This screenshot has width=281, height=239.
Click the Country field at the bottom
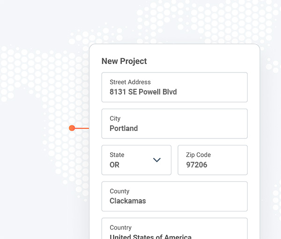(x=174, y=230)
